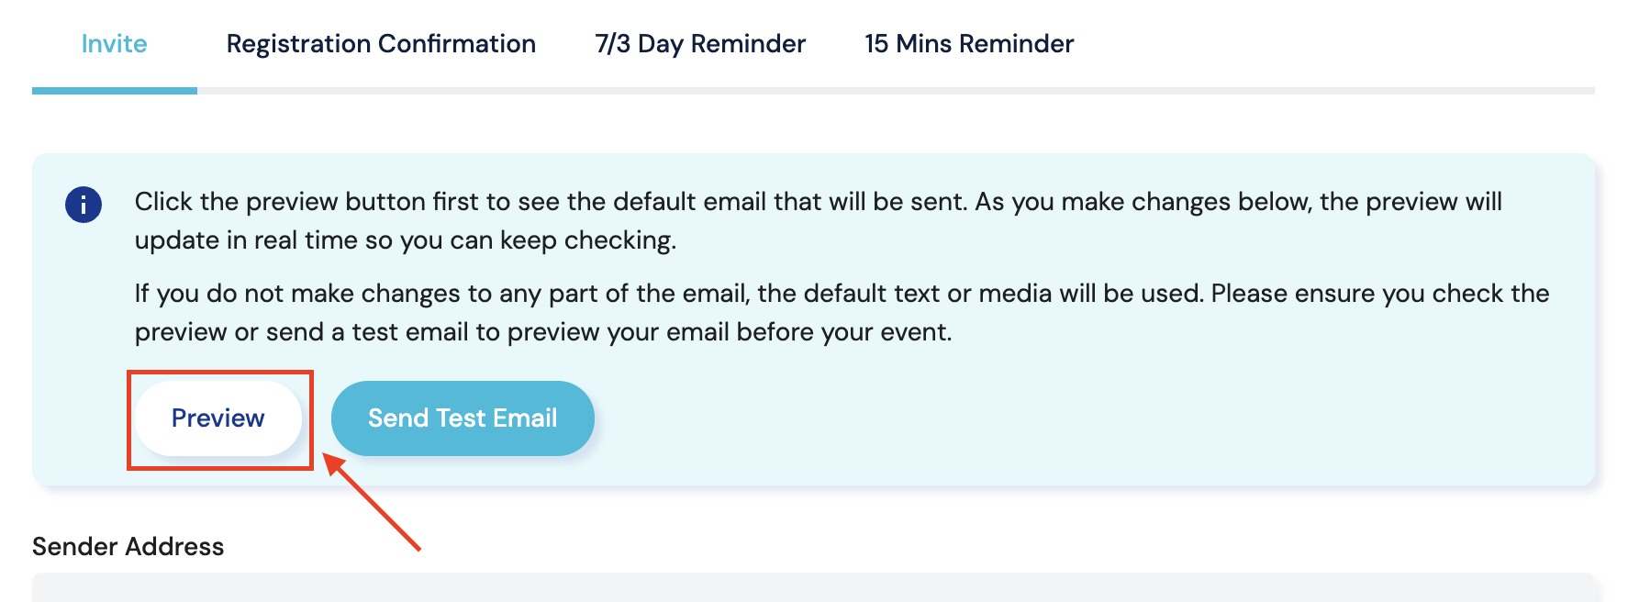Image resolution: width=1628 pixels, height=602 pixels.
Task: Click the Send Test Email button
Action: 463,418
